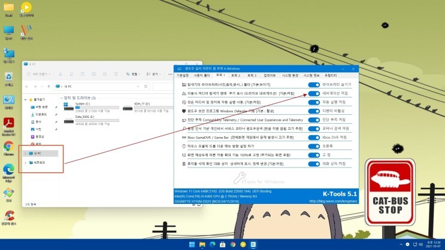Click the Windows Defender shield icon
Image resolution: width=445 pixels, height=250 pixels.
pyautogui.click(x=184, y=111)
